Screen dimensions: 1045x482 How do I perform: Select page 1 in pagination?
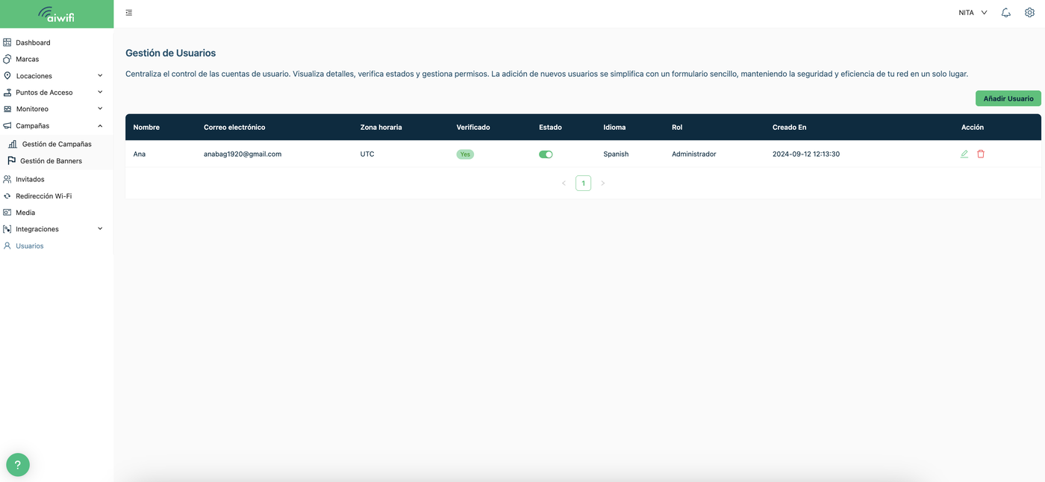coord(583,183)
